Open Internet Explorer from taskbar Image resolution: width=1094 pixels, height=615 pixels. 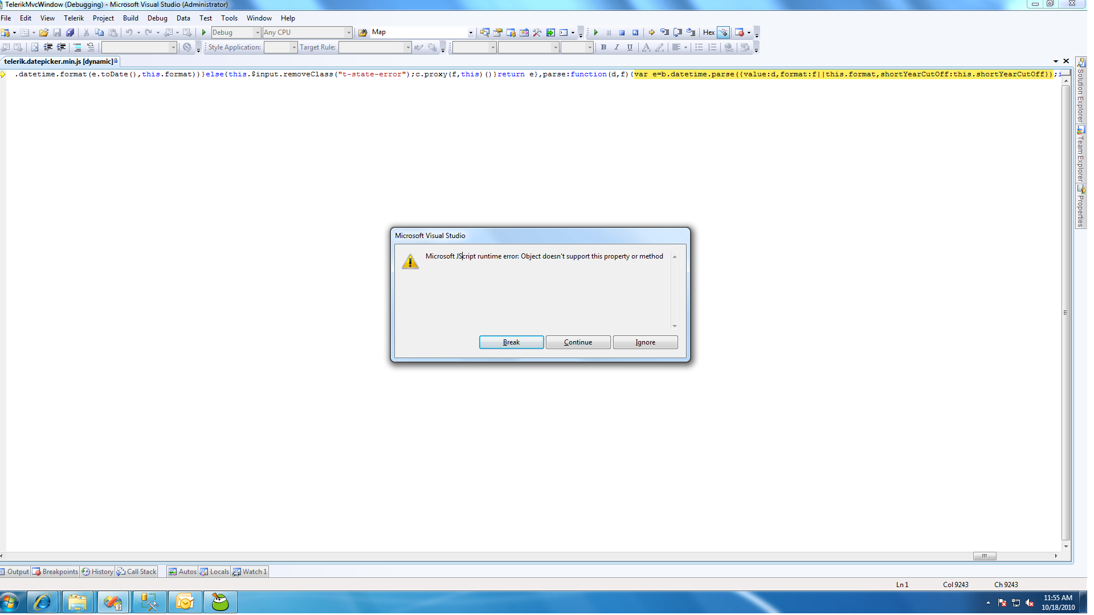[42, 602]
